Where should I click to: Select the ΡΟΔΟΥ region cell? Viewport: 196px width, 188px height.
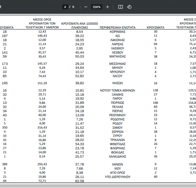tap(118, 124)
